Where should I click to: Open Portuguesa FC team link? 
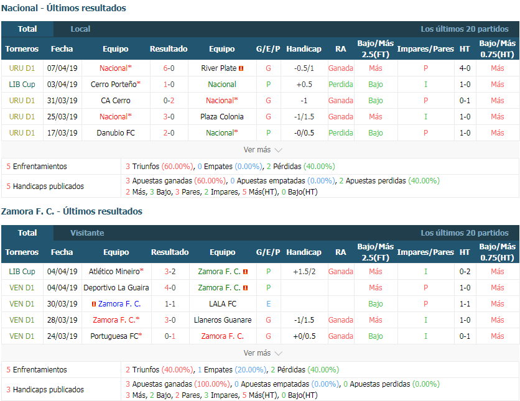(116, 336)
